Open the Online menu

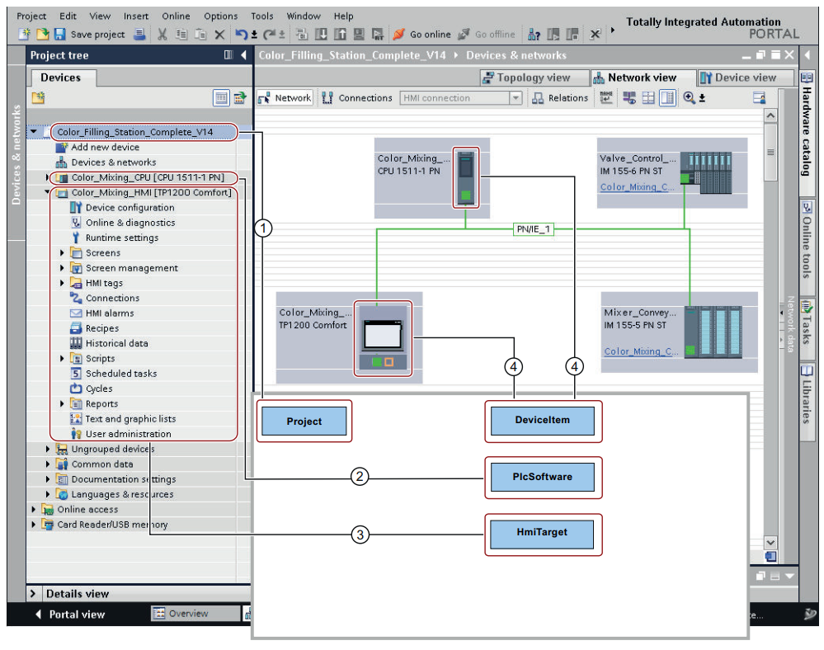[175, 16]
